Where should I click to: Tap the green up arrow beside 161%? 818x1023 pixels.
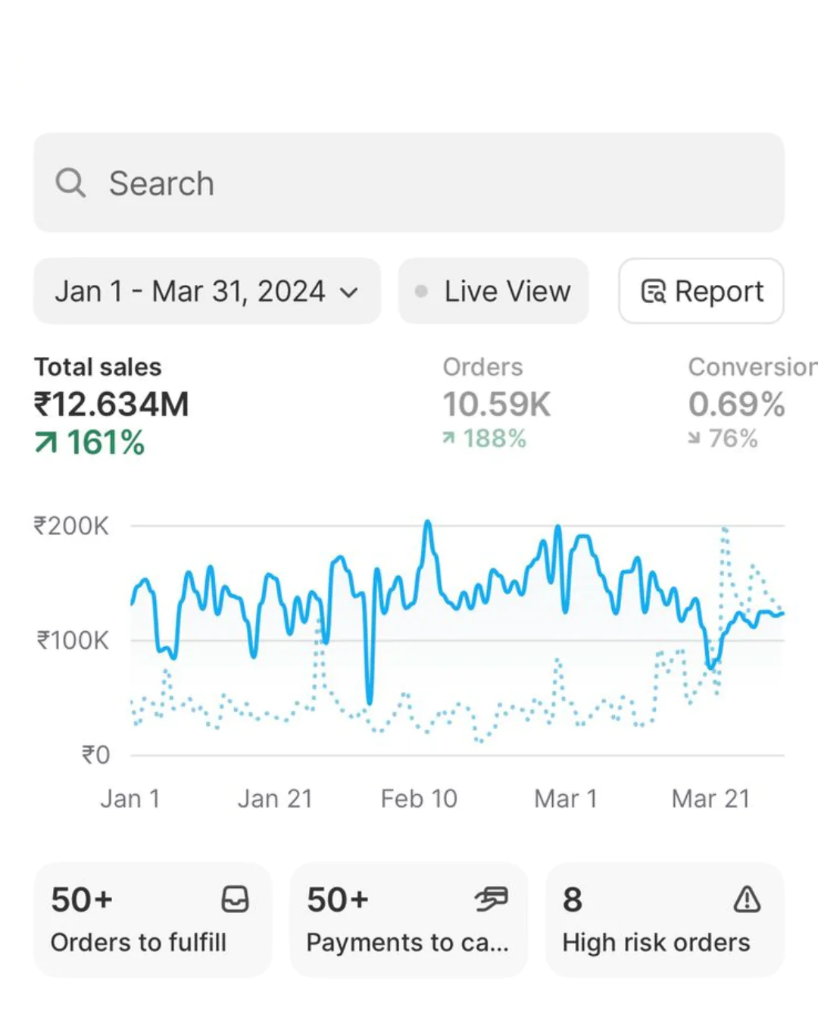click(46, 443)
